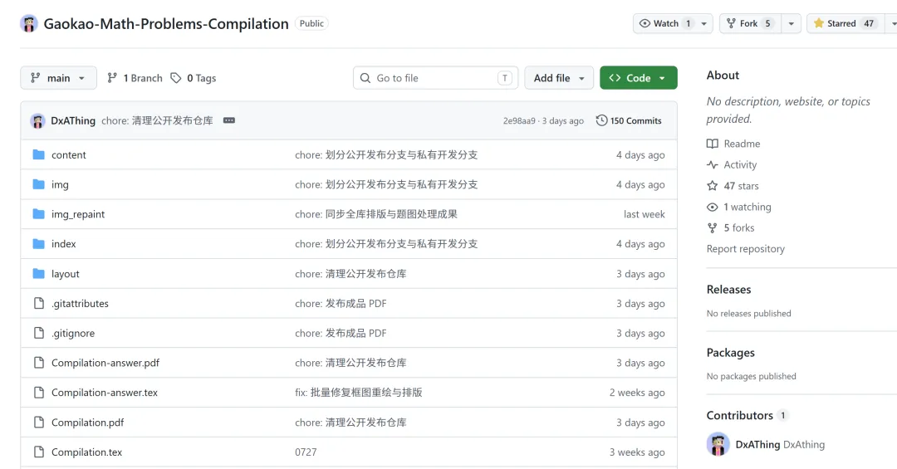Open the .gitattributes file name
897x469 pixels.
click(x=80, y=303)
